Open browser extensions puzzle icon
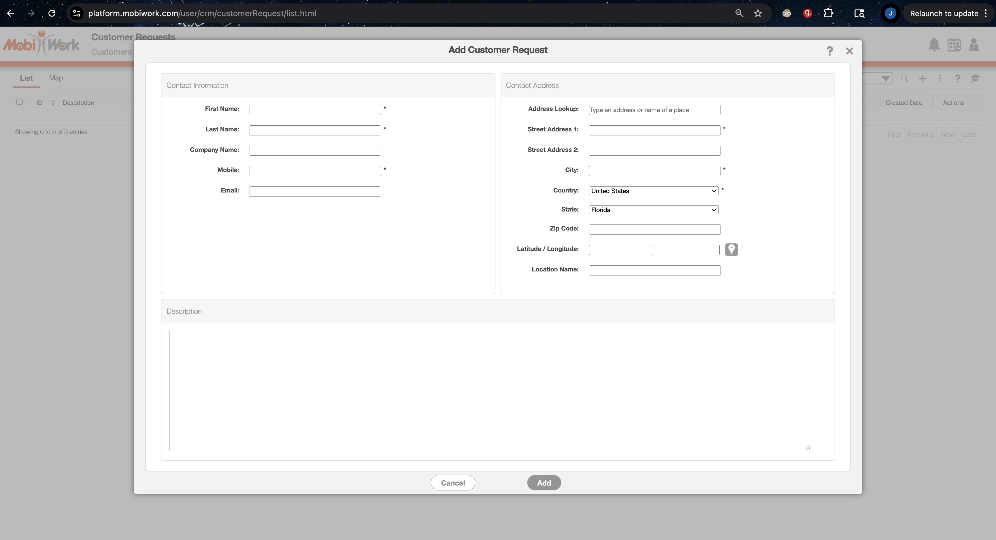Screen dimensions: 996x540 (x=828, y=14)
